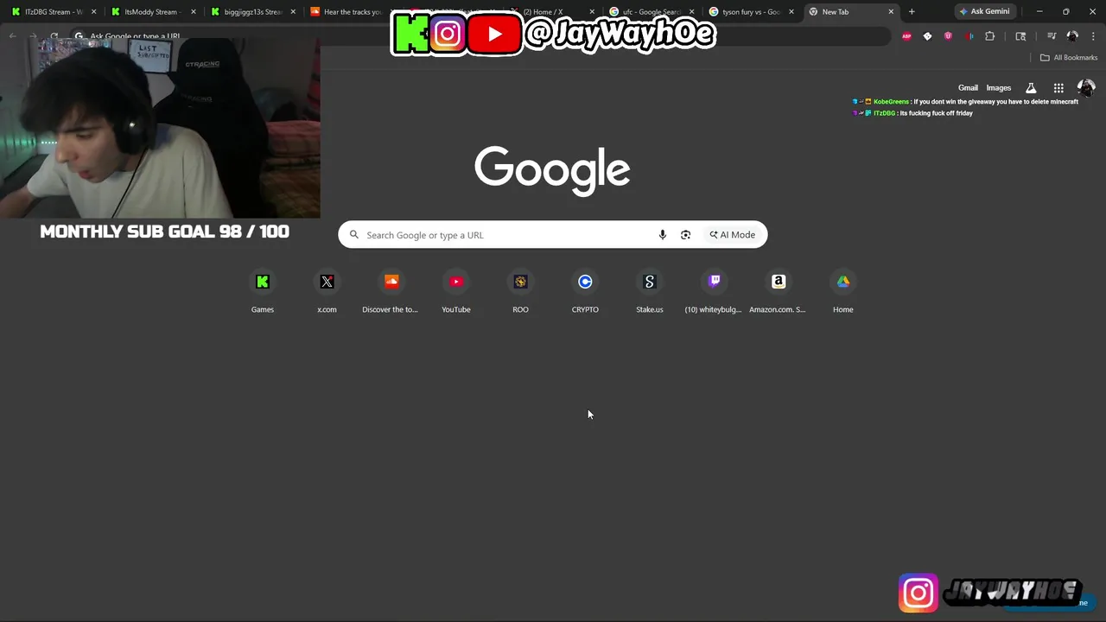Image resolution: width=1106 pixels, height=622 pixels.
Task: Close the ufc - Google Search tab
Action: pyautogui.click(x=691, y=12)
